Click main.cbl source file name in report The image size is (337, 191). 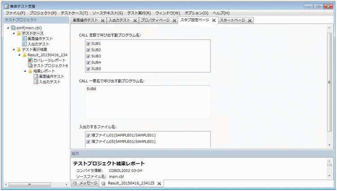click(116, 177)
